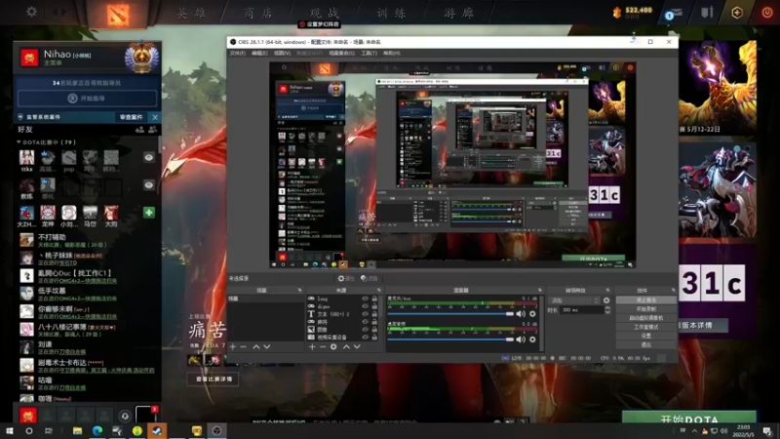Dismiss the overwatch case banner
The width and height of the screenshot is (780, 439).
coord(155,117)
